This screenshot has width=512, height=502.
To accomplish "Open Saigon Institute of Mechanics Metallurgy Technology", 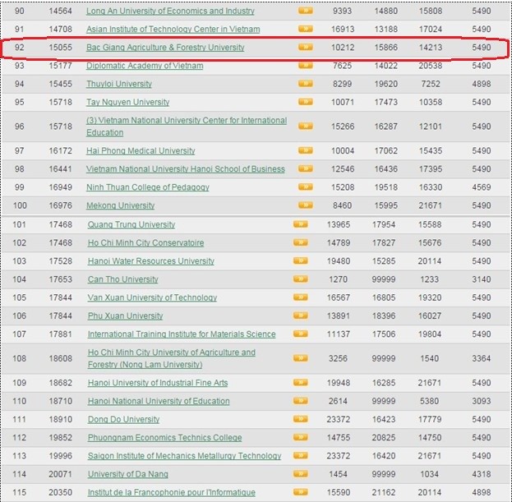I will coord(184,456).
